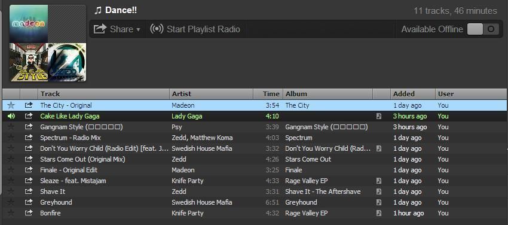Share the track Greyhound
508x225 pixels.
click(x=29, y=202)
